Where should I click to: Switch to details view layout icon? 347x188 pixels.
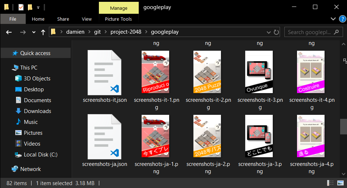pyautogui.click(x=330, y=183)
